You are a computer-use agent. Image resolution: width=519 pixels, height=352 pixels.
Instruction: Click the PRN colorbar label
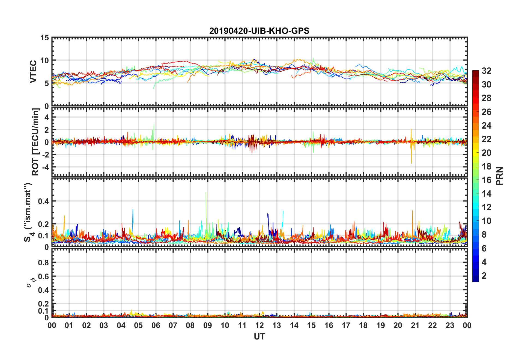click(499, 176)
